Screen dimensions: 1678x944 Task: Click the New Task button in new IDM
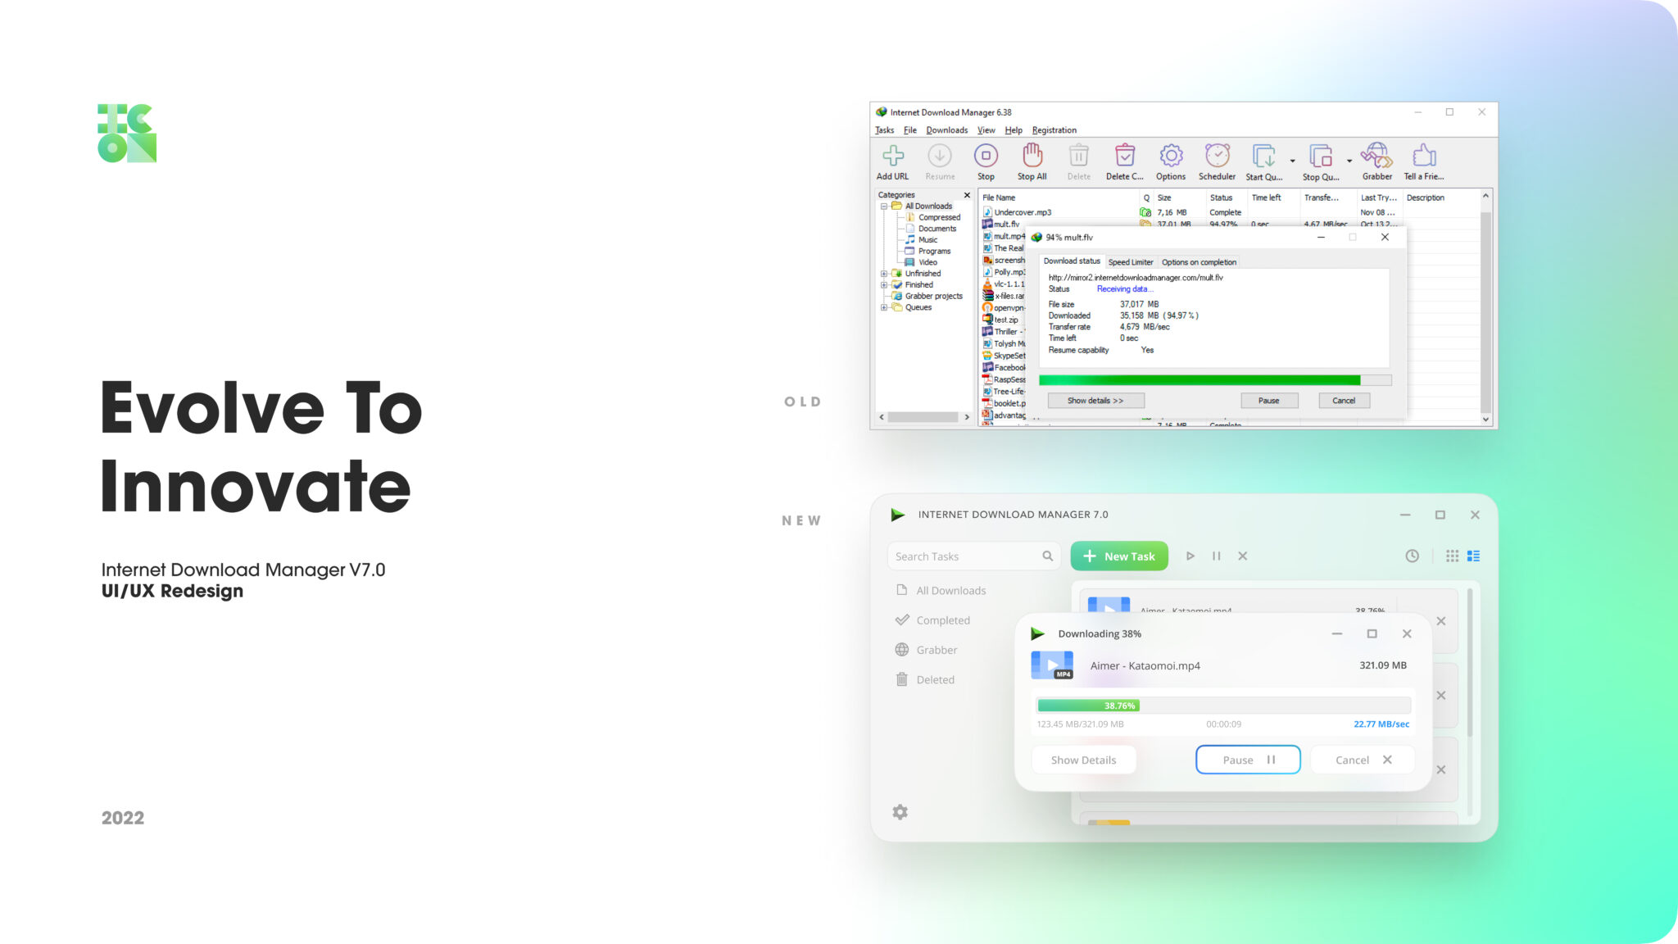(x=1119, y=556)
